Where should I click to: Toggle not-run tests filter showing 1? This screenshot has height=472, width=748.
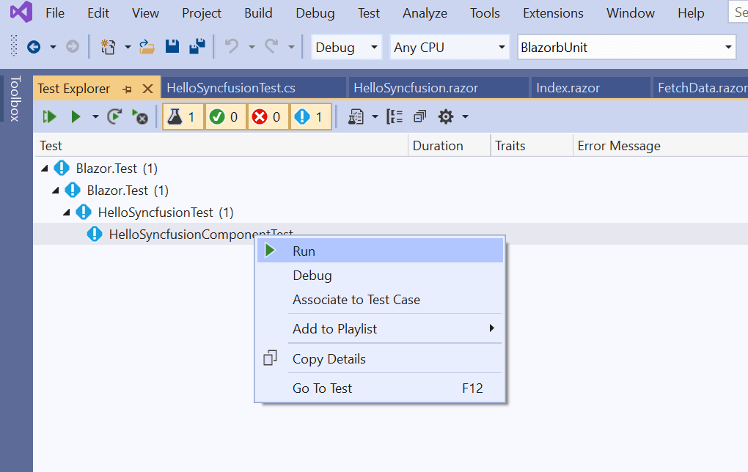coord(310,117)
